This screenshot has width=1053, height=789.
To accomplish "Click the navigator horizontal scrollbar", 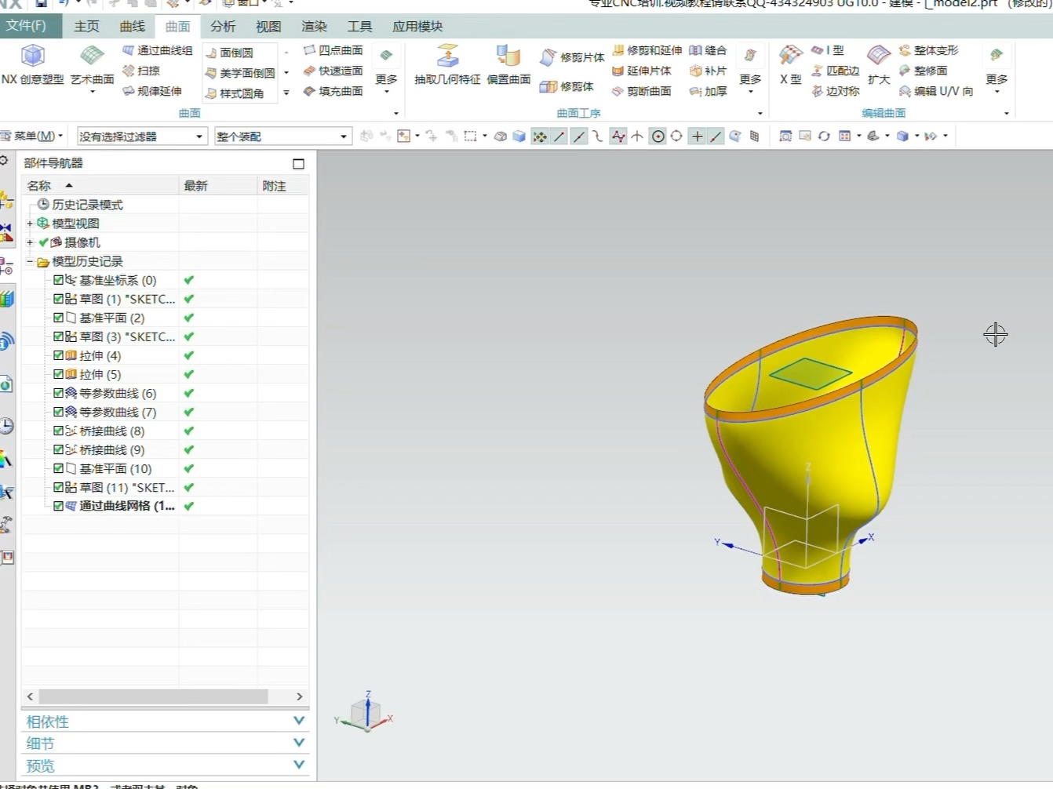I will [x=153, y=696].
